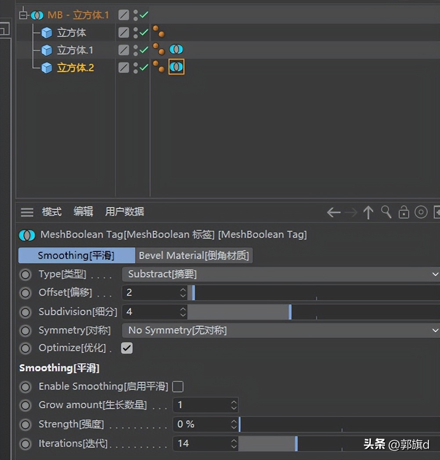Click the lock icon in the Attribute Manager
Screen dimensions: 440x460
pyautogui.click(x=404, y=212)
